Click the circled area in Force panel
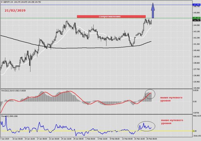The image size is (201, 141). (x=146, y=126)
